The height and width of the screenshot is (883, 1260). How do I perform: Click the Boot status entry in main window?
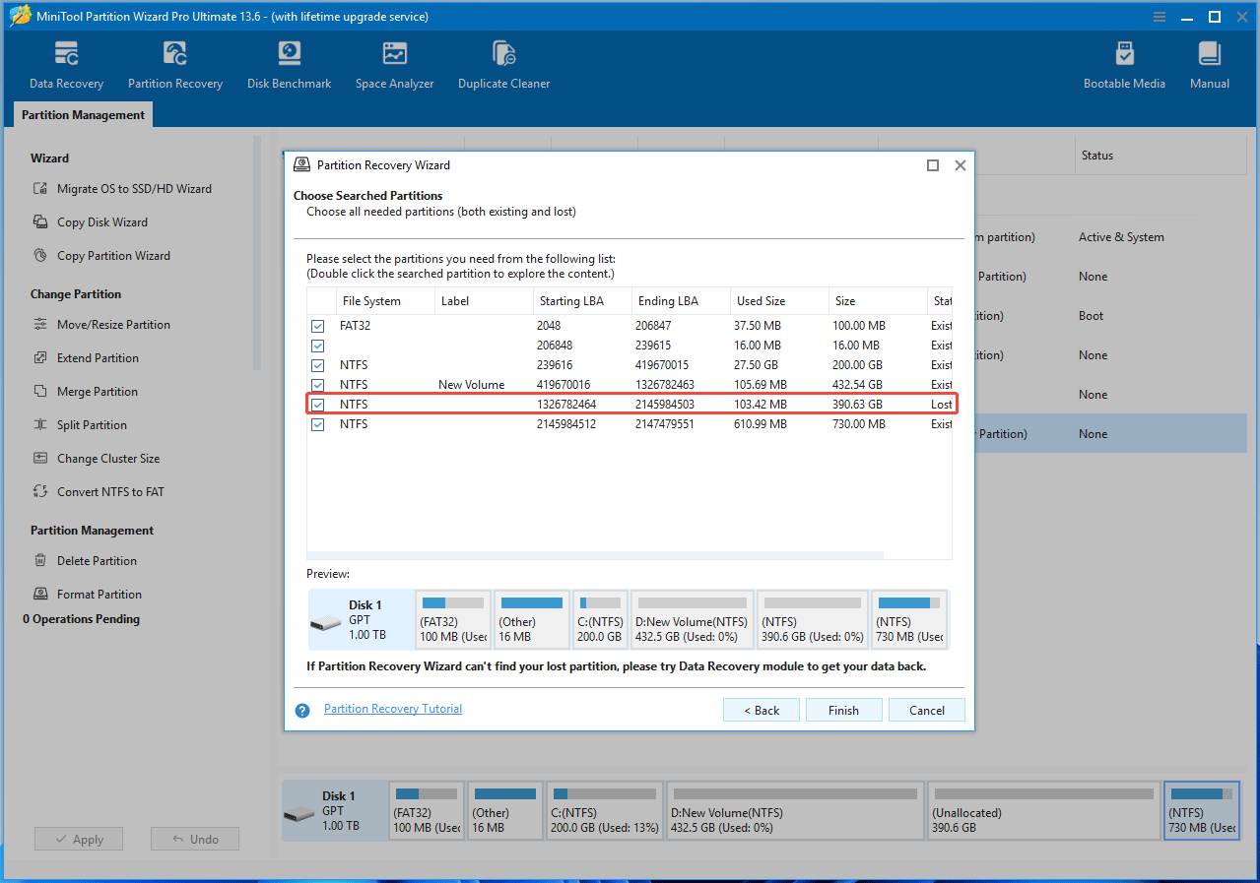click(1091, 316)
